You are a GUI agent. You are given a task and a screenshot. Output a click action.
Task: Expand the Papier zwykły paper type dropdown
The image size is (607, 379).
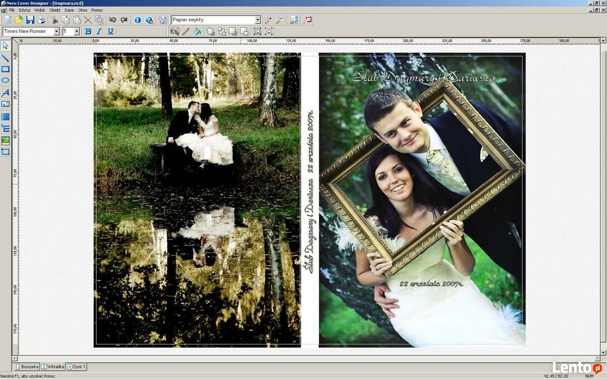[257, 20]
